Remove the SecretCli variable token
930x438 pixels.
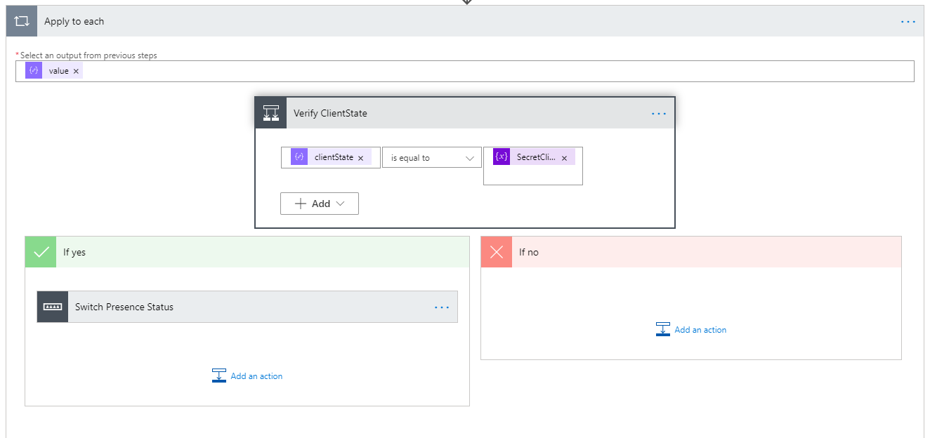tap(564, 158)
